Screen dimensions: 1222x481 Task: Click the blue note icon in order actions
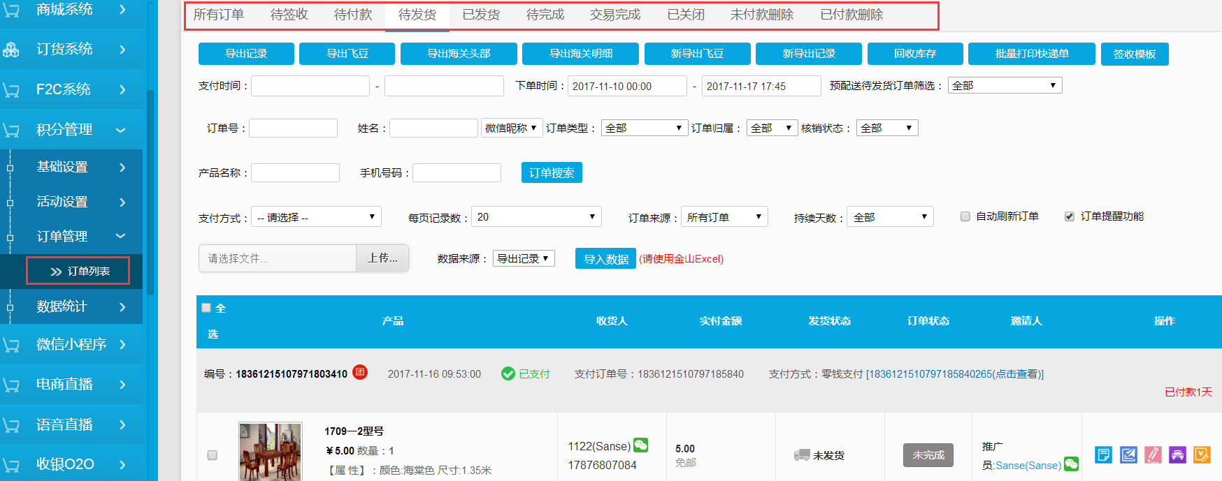pos(1103,455)
